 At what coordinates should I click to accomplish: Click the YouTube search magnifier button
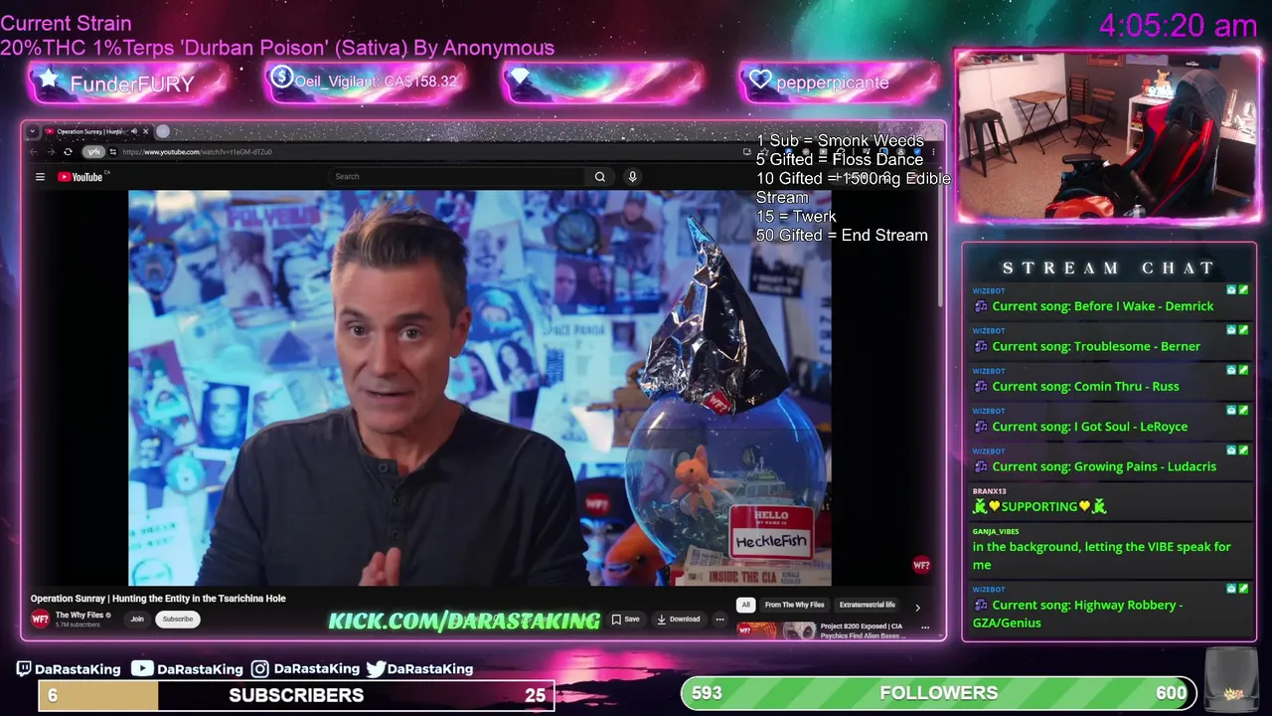point(600,177)
